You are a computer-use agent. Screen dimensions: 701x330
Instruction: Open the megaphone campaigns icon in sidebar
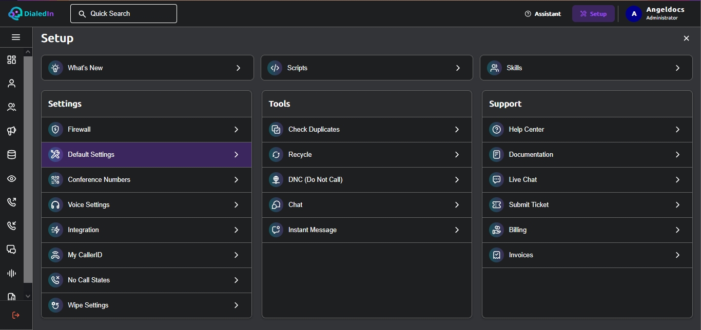point(11,131)
